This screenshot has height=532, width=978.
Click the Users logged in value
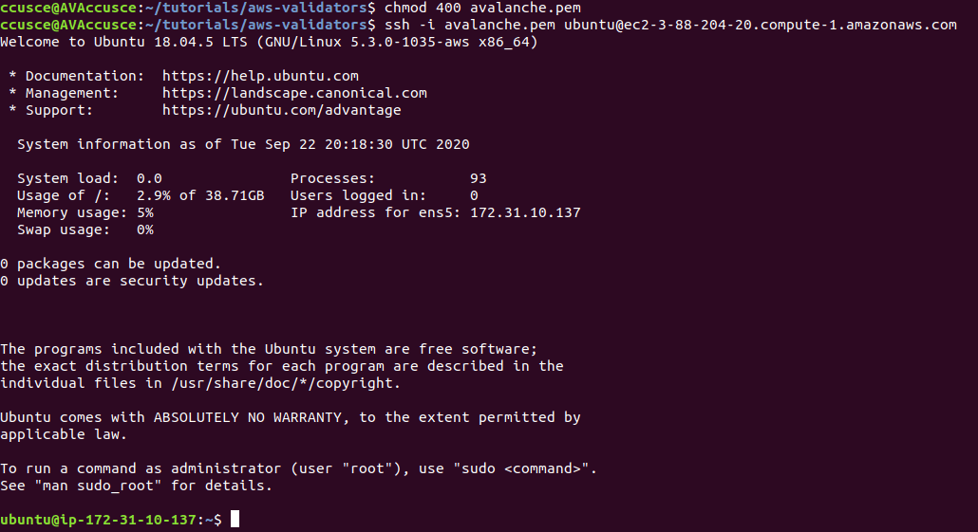(474, 195)
